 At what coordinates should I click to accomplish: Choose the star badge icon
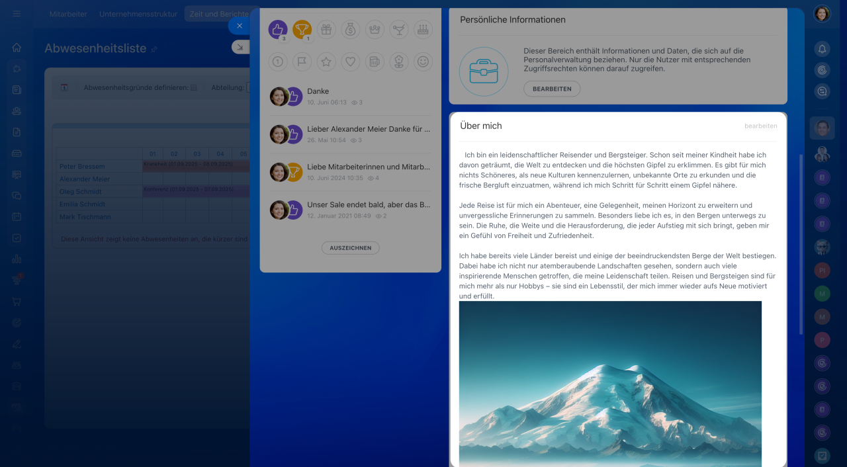(x=326, y=62)
